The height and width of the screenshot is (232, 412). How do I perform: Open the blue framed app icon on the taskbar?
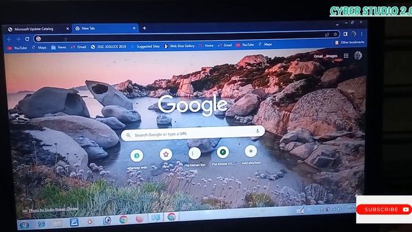tap(74, 222)
